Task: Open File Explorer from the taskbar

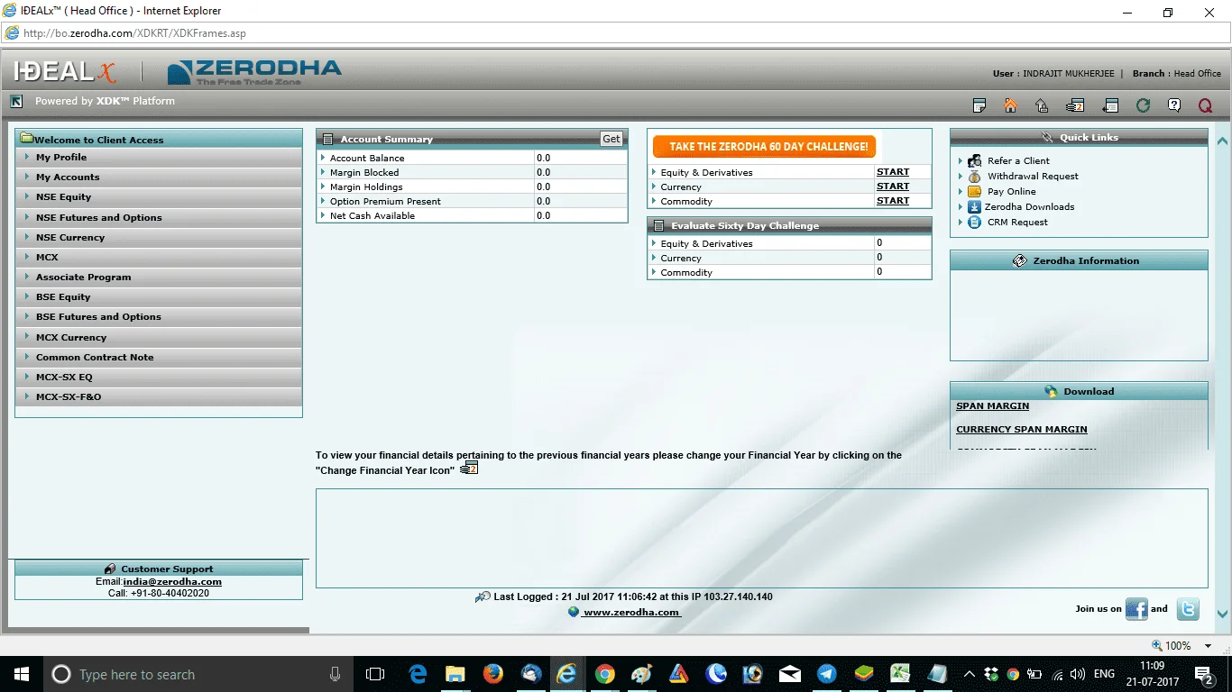Action: pyautogui.click(x=455, y=674)
